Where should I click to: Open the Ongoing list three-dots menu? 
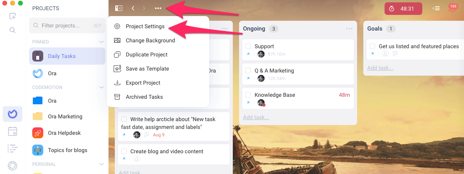pos(349,29)
